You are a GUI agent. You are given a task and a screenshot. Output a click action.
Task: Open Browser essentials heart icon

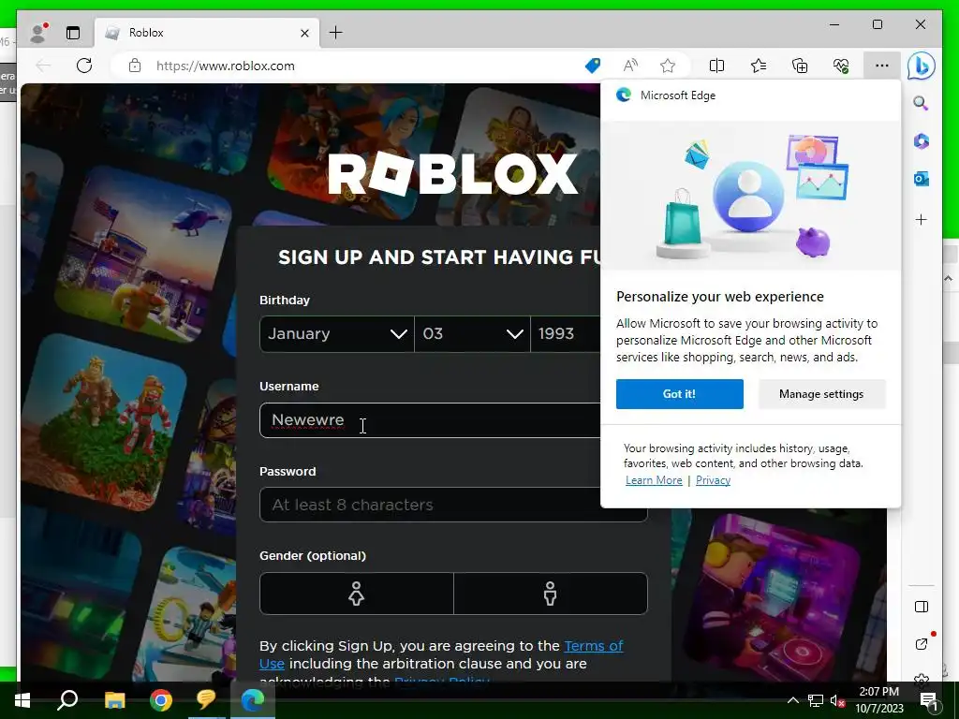tap(841, 66)
